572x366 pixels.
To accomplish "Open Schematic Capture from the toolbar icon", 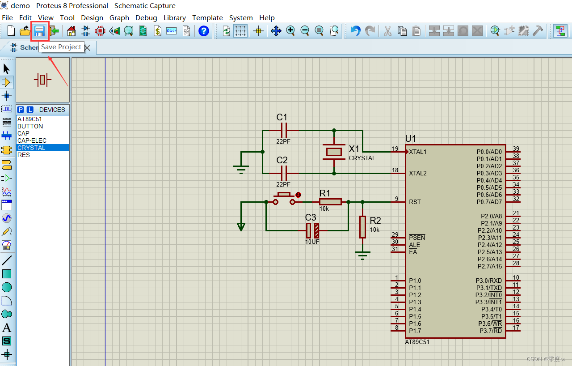I will tap(86, 31).
